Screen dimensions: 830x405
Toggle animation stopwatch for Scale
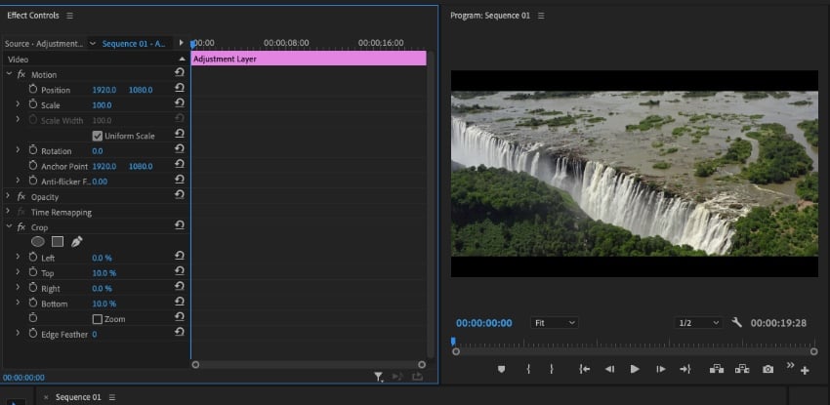pyautogui.click(x=33, y=104)
